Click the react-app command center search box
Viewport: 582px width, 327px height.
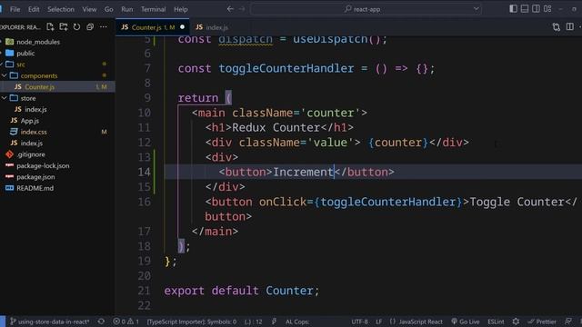366,9
